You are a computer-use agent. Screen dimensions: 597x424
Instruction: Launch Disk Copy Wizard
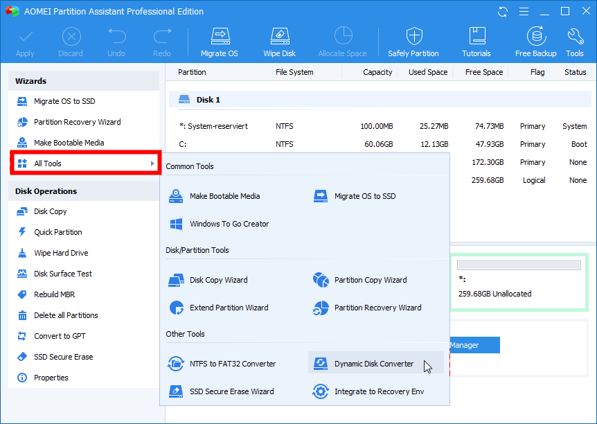coord(208,280)
